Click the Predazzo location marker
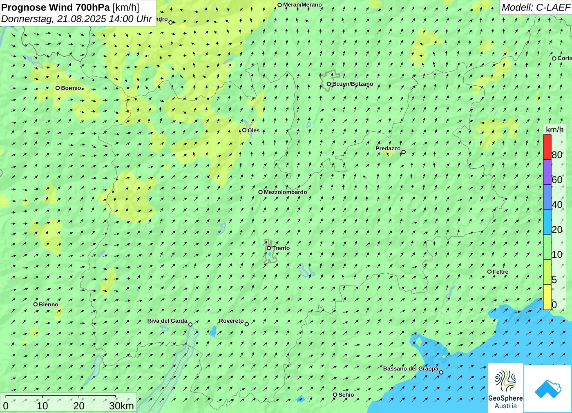 pyautogui.click(x=403, y=152)
